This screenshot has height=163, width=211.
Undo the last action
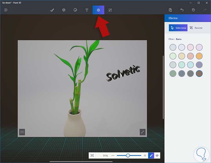point(182,10)
